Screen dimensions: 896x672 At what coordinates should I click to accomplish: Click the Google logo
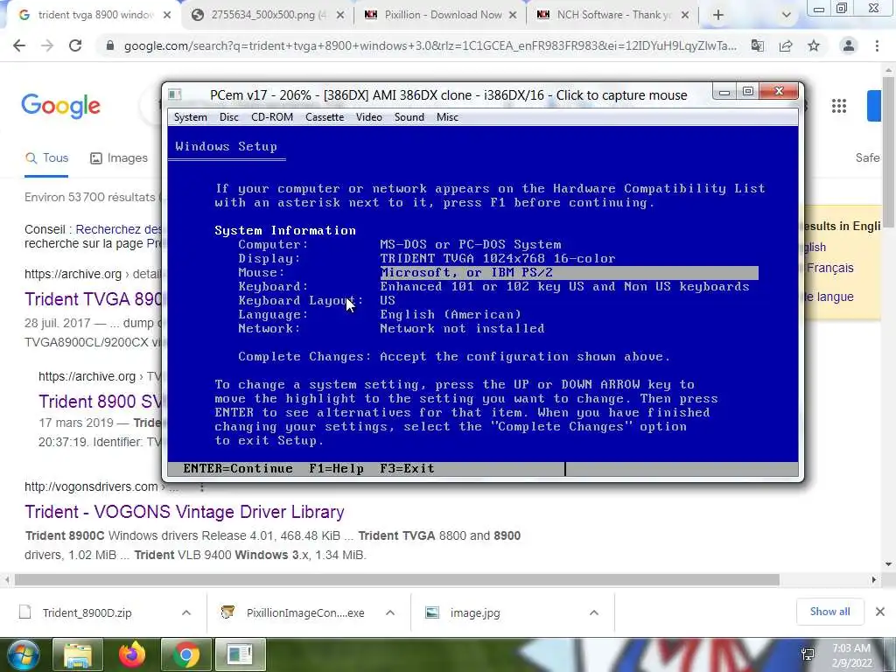pyautogui.click(x=60, y=106)
